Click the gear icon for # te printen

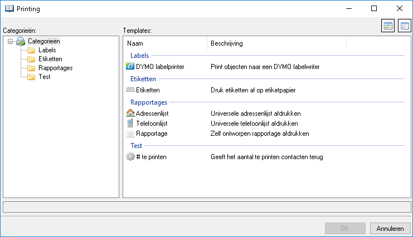[x=130, y=157]
